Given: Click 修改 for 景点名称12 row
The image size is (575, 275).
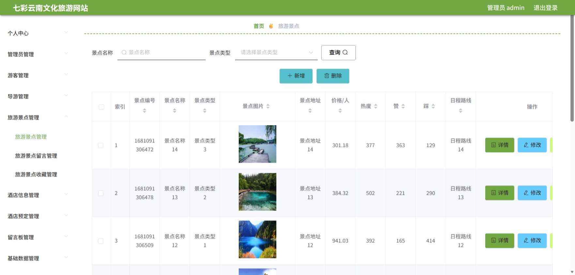Looking at the screenshot, I should tap(532, 240).
